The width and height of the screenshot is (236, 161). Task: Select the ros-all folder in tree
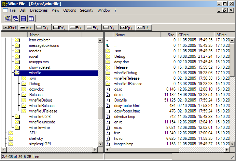(34, 56)
